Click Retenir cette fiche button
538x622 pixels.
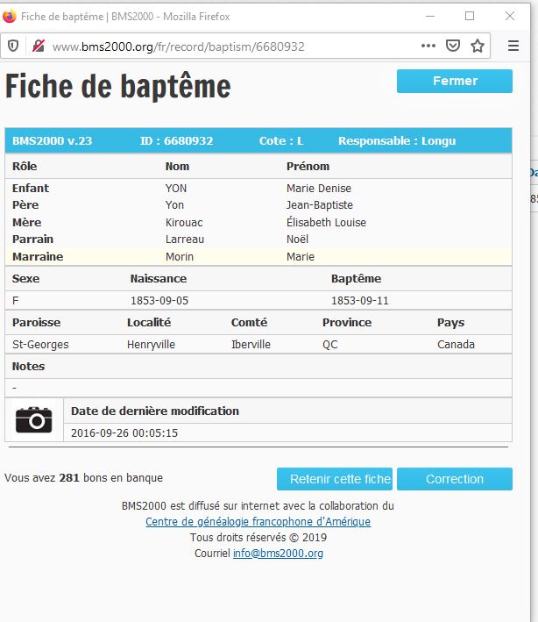click(x=335, y=479)
